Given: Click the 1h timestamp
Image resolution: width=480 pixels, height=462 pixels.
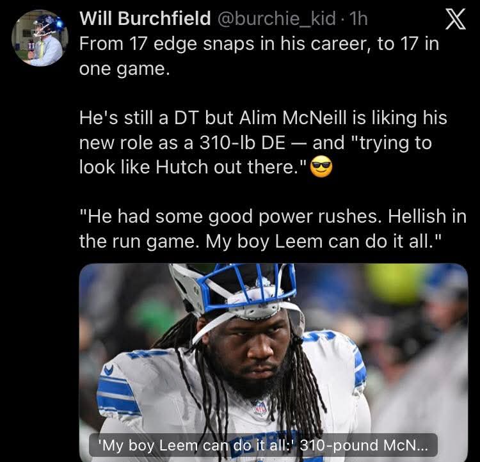Looking at the screenshot, I should pos(358,19).
